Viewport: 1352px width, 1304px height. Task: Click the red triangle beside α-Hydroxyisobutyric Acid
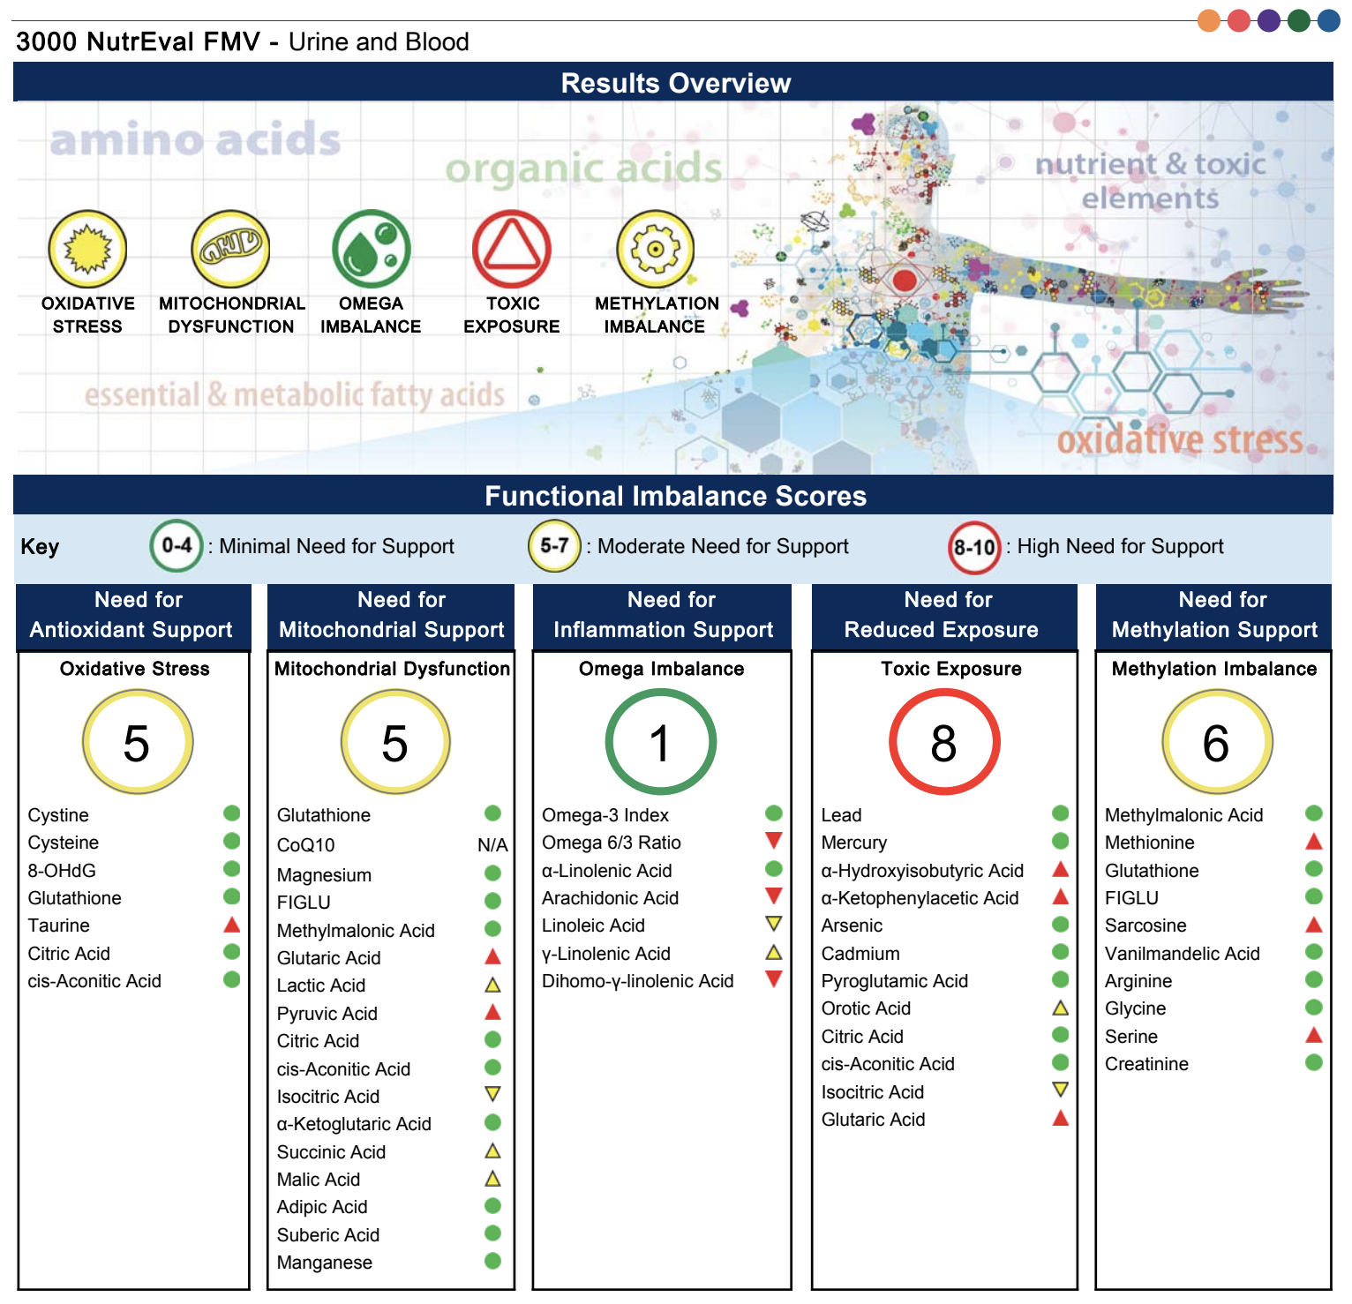coord(1061,869)
